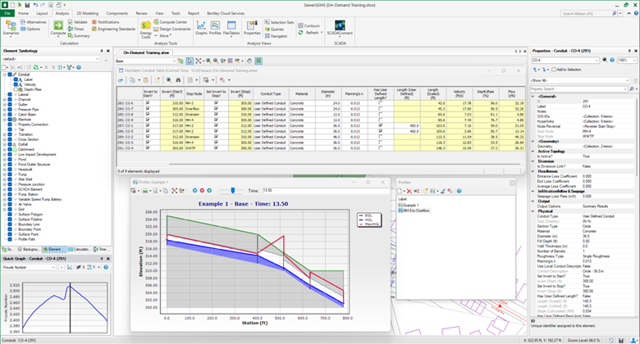Toggle Has User Defined Length for CO-5
This screenshot has width=640, height=344.
point(381,131)
